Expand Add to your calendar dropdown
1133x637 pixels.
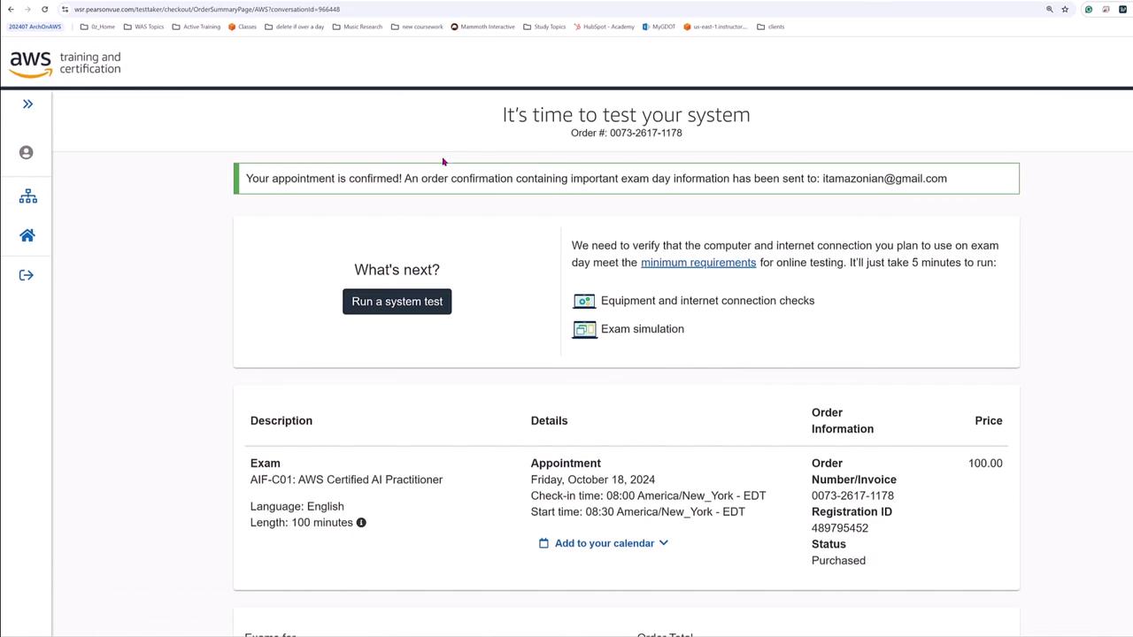tap(604, 543)
